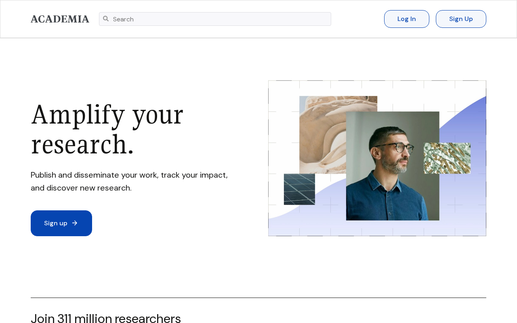The image size is (517, 323).
Task: Click the word 'research.' in large headline
Action: (x=82, y=144)
